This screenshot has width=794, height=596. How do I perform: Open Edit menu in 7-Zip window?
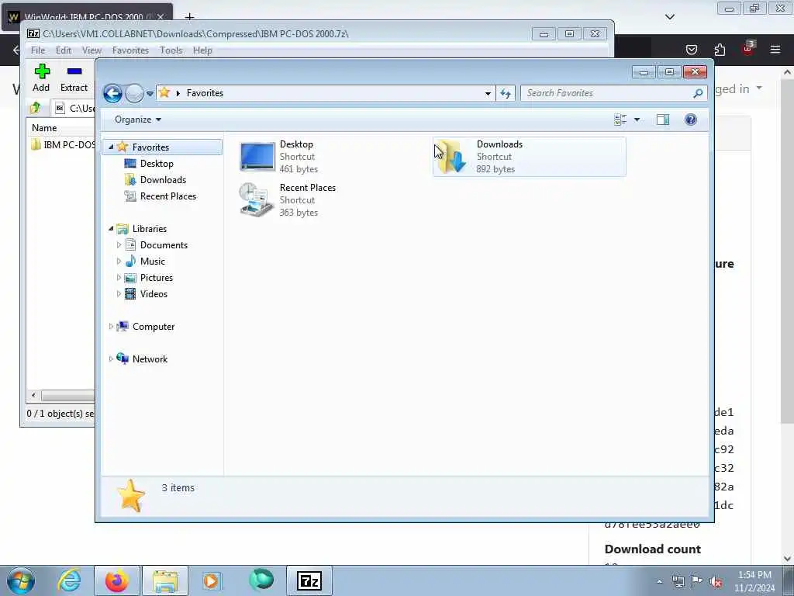pyautogui.click(x=64, y=50)
